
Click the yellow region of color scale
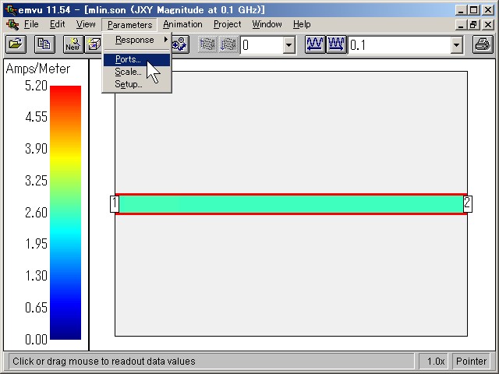(65, 157)
